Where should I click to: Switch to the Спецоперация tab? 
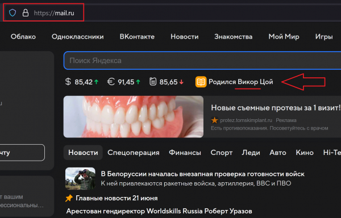(134, 153)
